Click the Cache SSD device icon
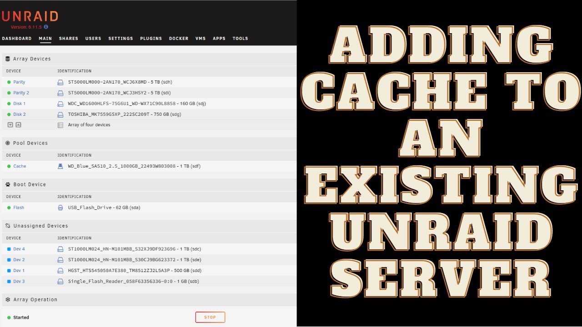582x327 pixels. (60, 166)
